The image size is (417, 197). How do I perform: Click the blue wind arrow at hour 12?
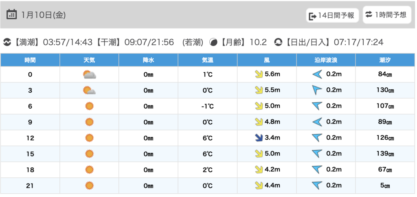click(x=258, y=138)
